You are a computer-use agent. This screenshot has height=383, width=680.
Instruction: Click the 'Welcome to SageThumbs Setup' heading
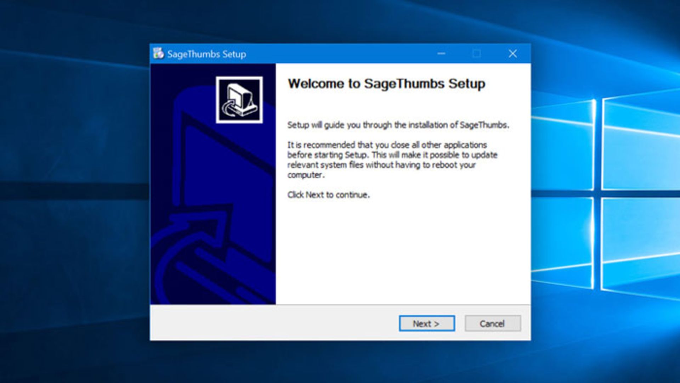tap(386, 84)
